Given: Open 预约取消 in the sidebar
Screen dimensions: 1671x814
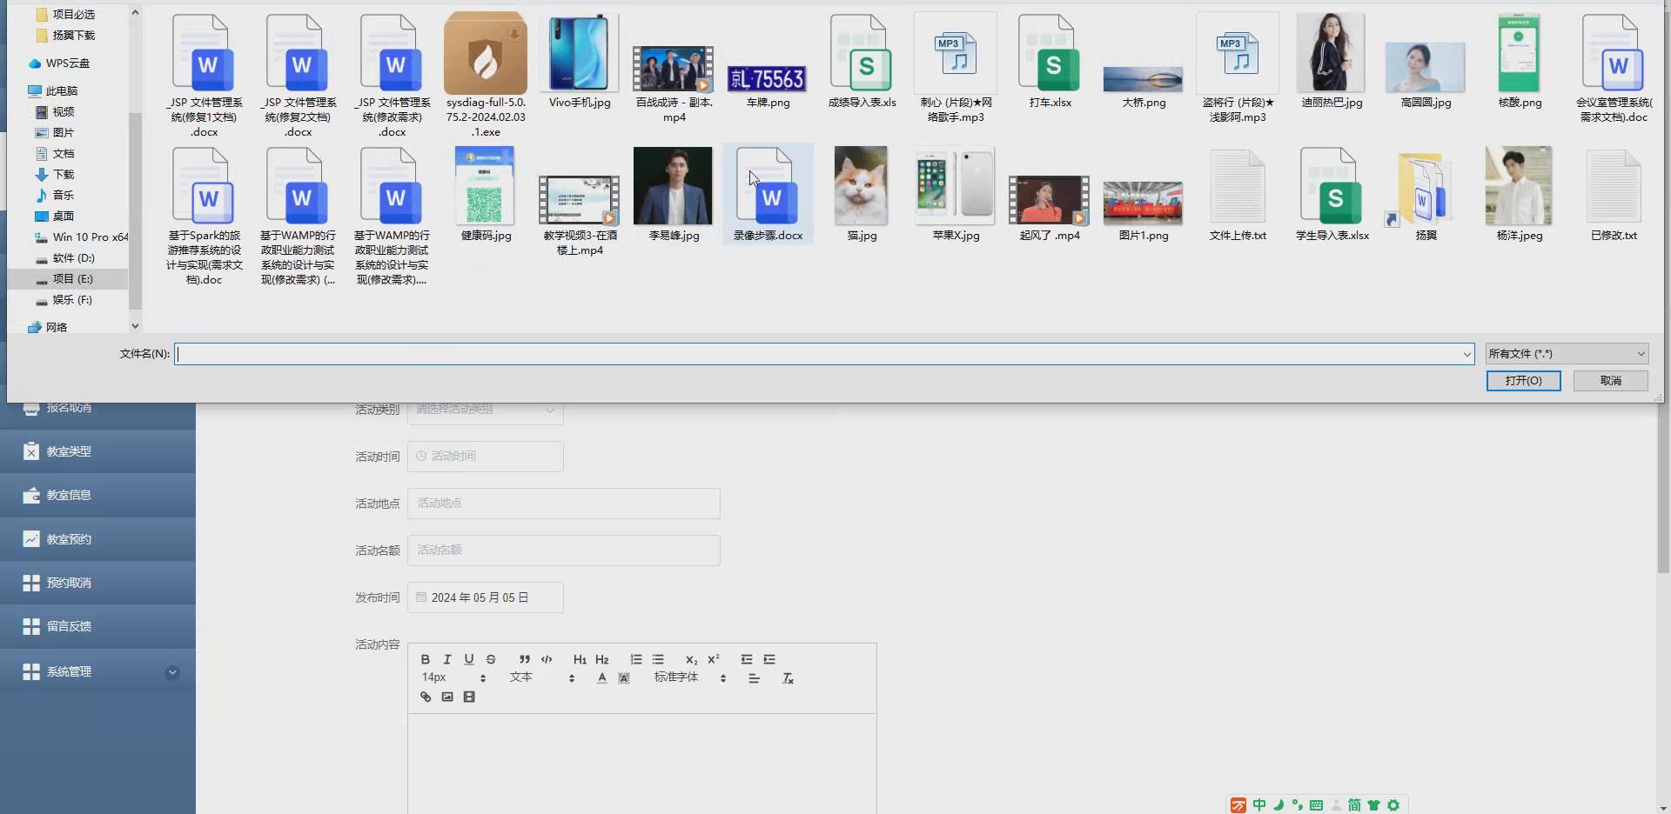Looking at the screenshot, I should click(97, 583).
